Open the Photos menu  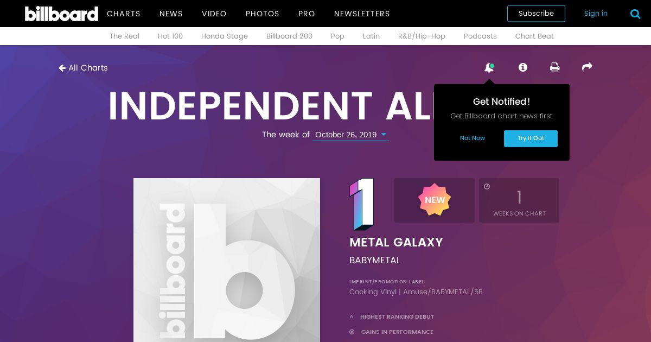point(263,14)
